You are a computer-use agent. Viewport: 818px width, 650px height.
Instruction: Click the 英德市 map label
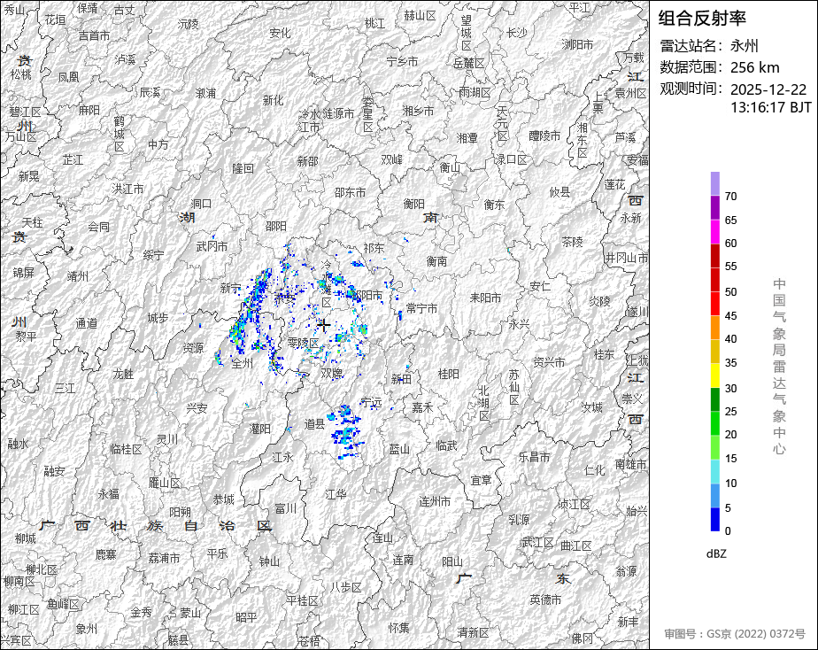click(545, 600)
